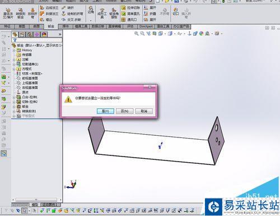The width and height of the screenshot is (280, 216).
Task: Click the feature tree horizontal scrollbar
Action: pyautogui.click(x=36, y=200)
